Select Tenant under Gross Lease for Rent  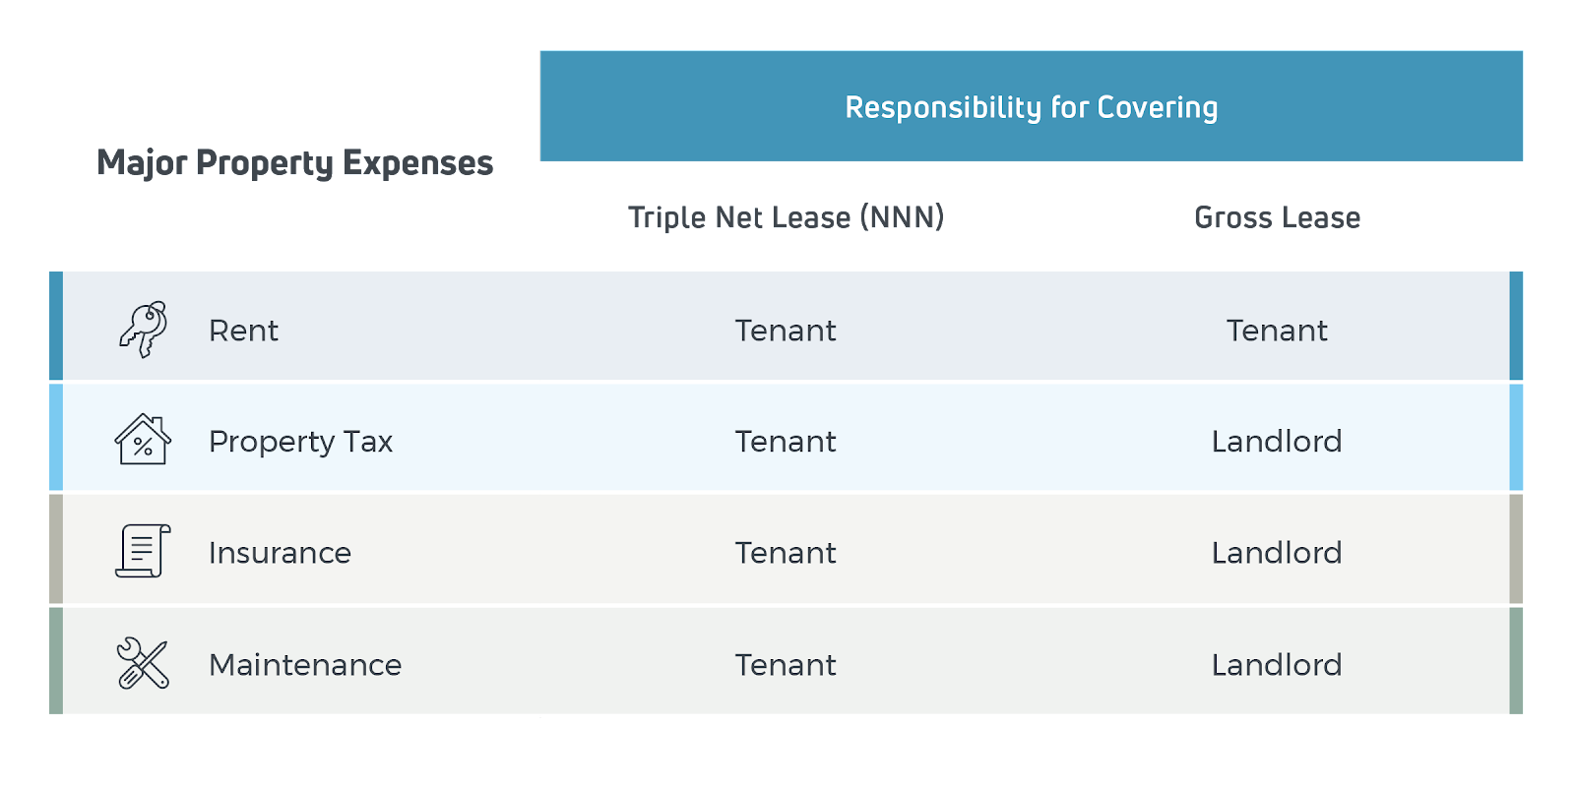point(1277,331)
